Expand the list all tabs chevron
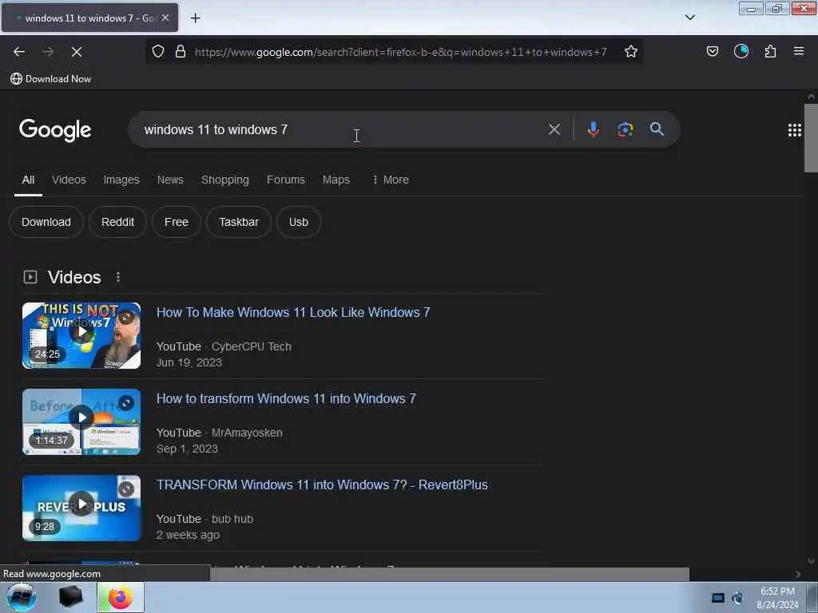Viewport: 818px width, 613px height. [690, 18]
